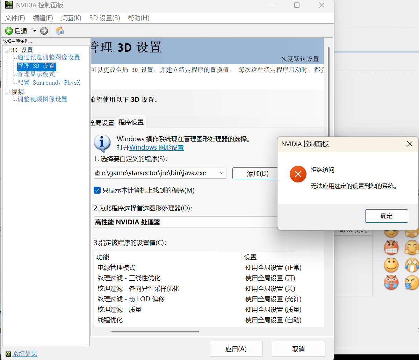Select 通过预览调整图像设置 in the tree
Screen dimensions: 419x360
[x=49, y=57]
